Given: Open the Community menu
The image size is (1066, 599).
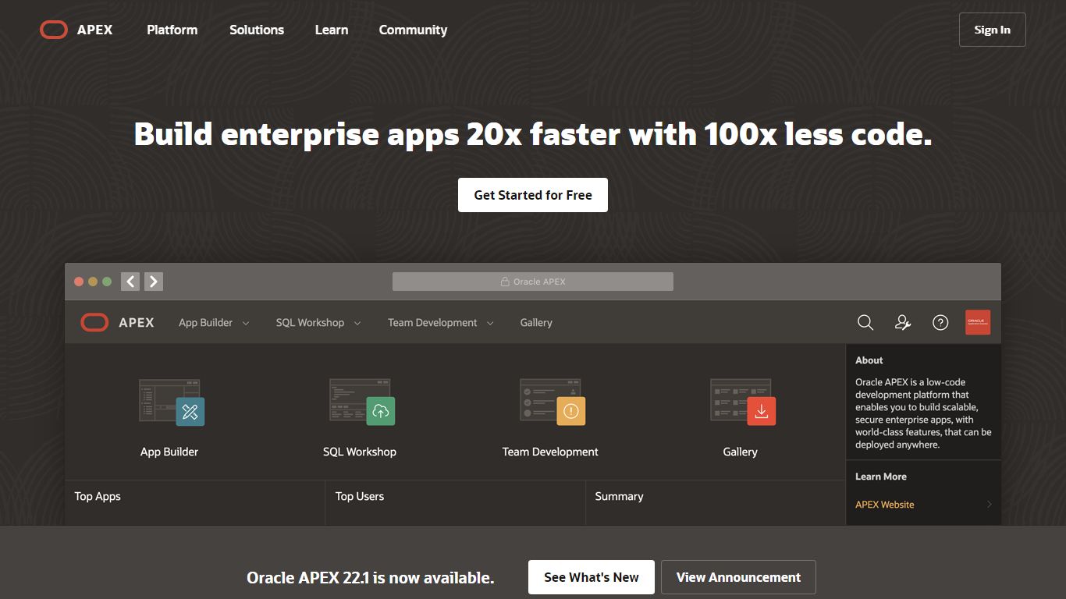Looking at the screenshot, I should coord(413,30).
